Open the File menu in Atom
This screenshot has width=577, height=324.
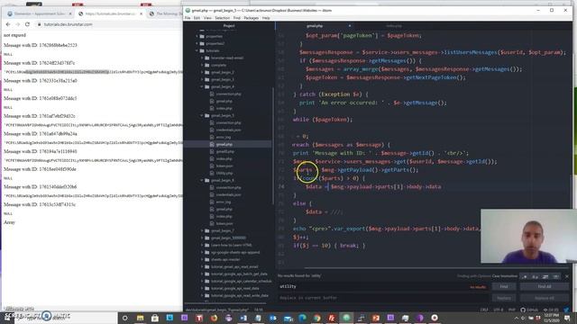point(188,18)
